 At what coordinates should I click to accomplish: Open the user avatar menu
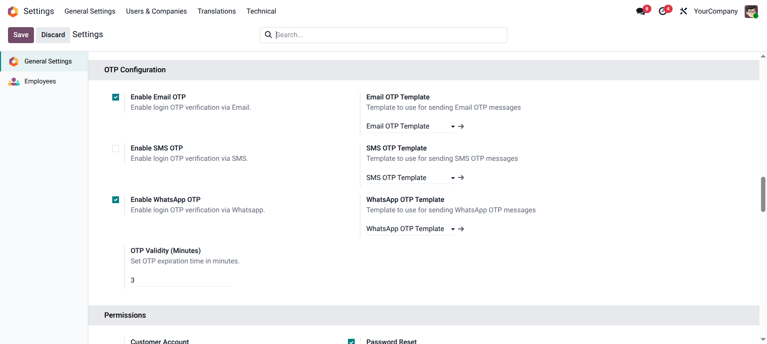click(751, 11)
